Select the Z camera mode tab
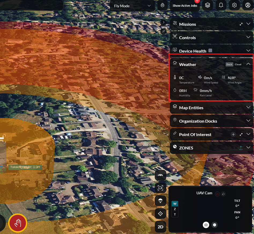Image resolution: width=254 pixels, height=234 pixels. click(175, 209)
